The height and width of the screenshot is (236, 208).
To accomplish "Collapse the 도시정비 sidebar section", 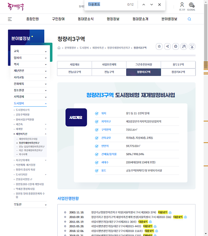I will point(30,103).
